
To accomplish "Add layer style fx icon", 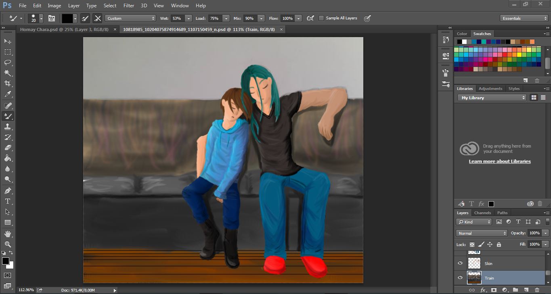I will point(483,290).
